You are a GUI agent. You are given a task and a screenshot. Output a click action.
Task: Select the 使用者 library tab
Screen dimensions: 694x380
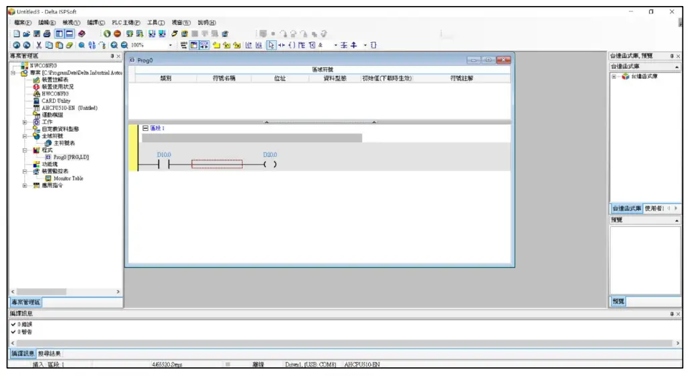(x=654, y=208)
